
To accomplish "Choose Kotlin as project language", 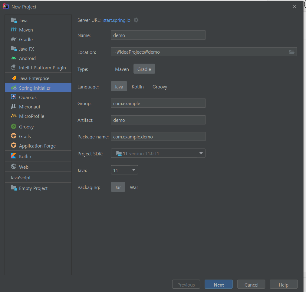I will 138,87.
